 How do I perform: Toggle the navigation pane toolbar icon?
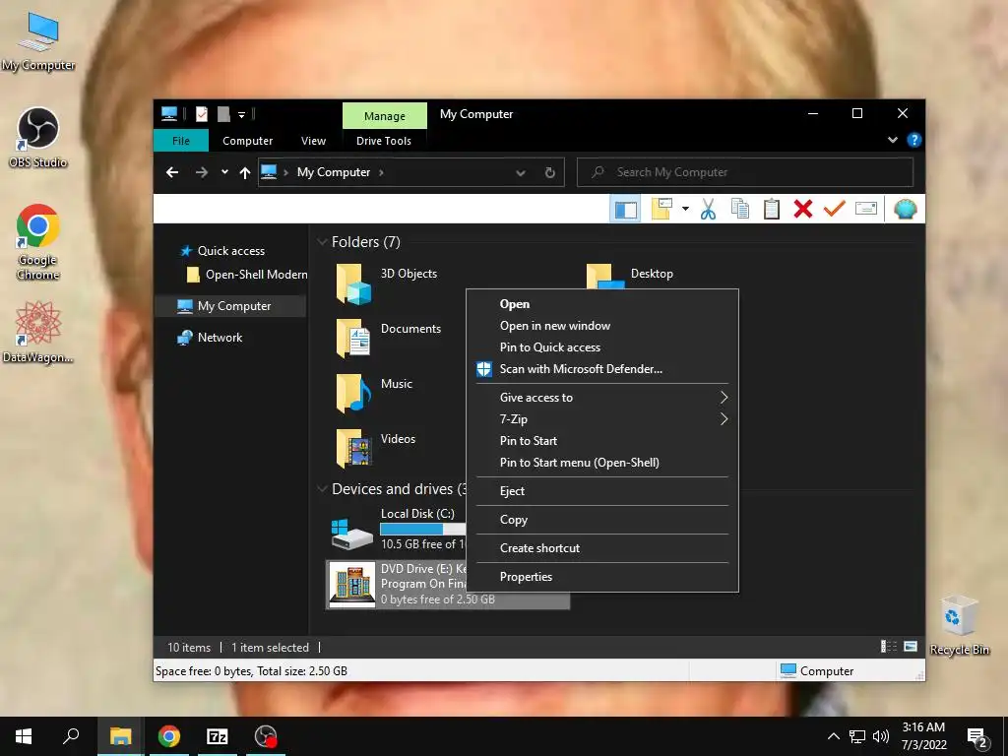pyautogui.click(x=625, y=209)
